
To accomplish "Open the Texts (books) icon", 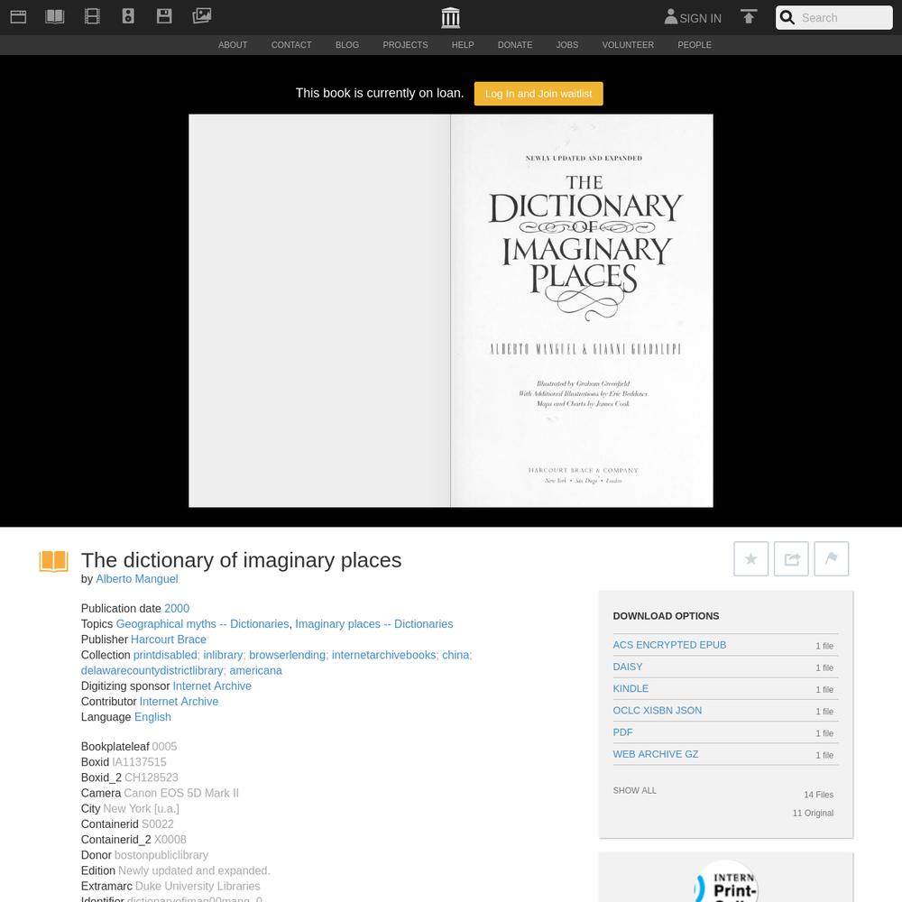I will [x=55, y=16].
